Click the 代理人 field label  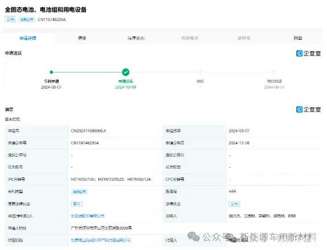[x=171, y=240]
